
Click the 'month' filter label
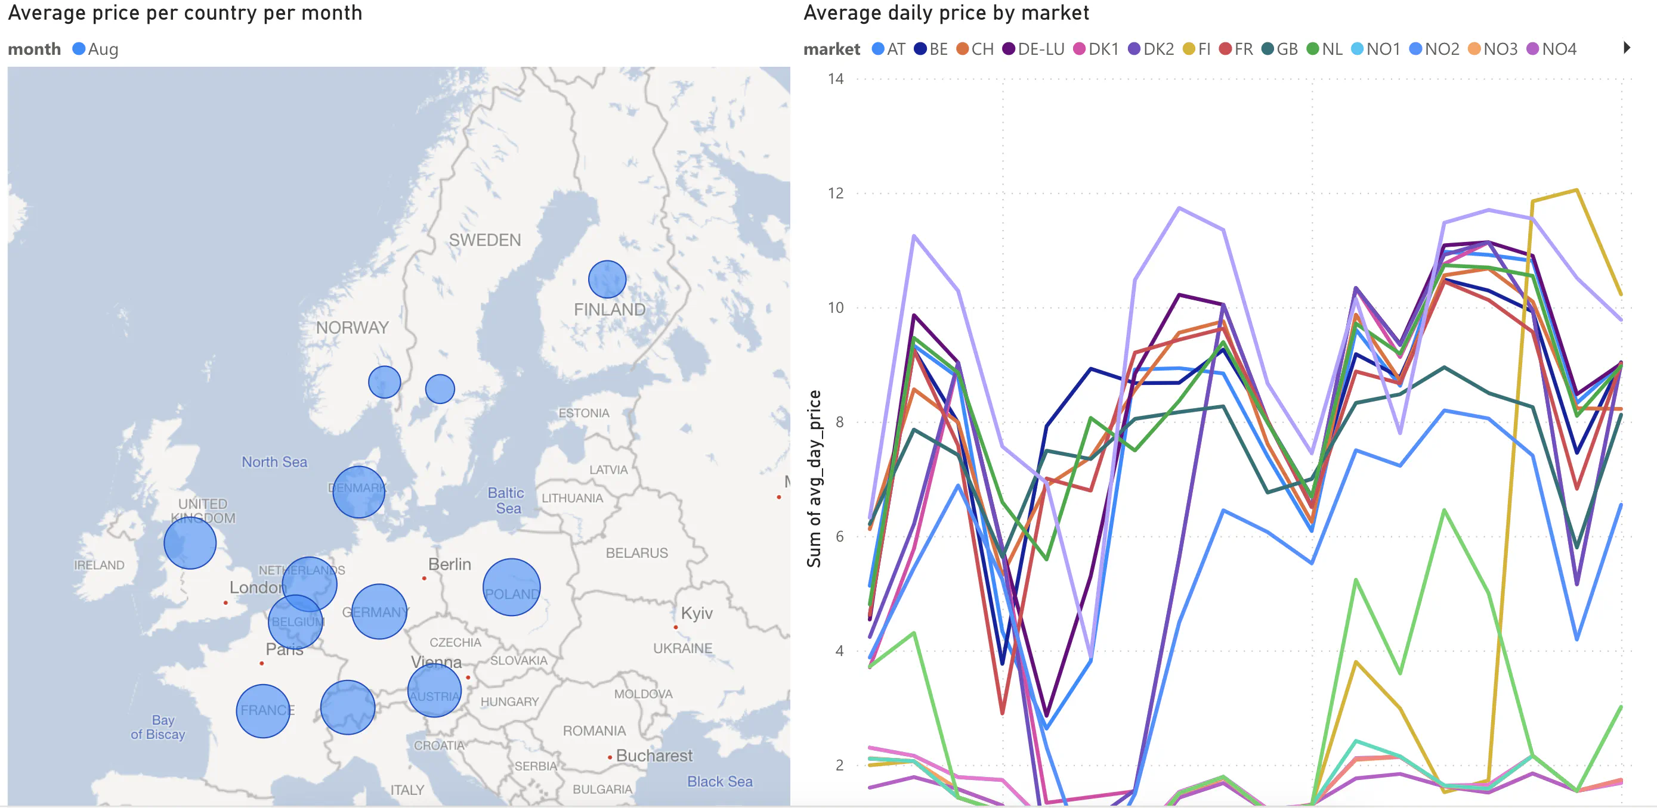click(x=34, y=49)
